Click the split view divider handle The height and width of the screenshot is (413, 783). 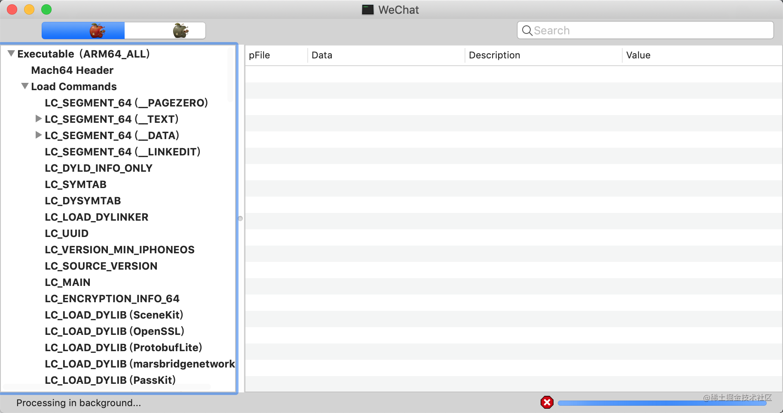point(240,219)
